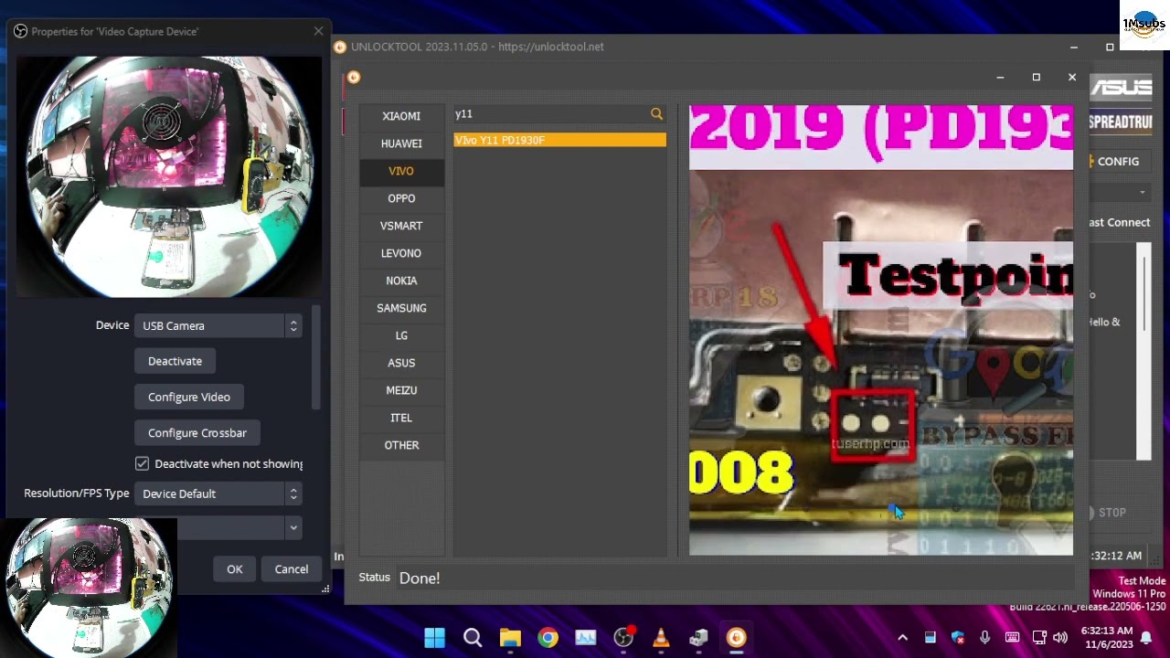The image size is (1170, 658).
Task: Open the Resolution/FPS Type dropdown
Action: pos(218,493)
